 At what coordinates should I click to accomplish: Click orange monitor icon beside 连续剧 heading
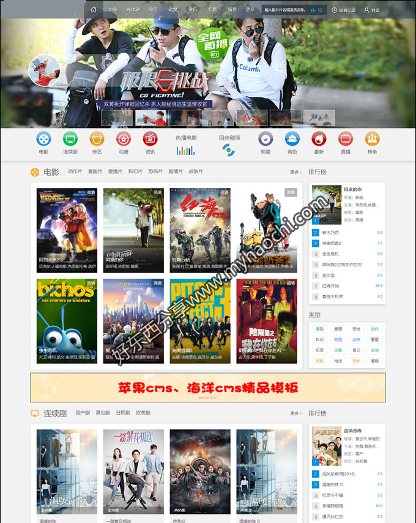(35, 413)
